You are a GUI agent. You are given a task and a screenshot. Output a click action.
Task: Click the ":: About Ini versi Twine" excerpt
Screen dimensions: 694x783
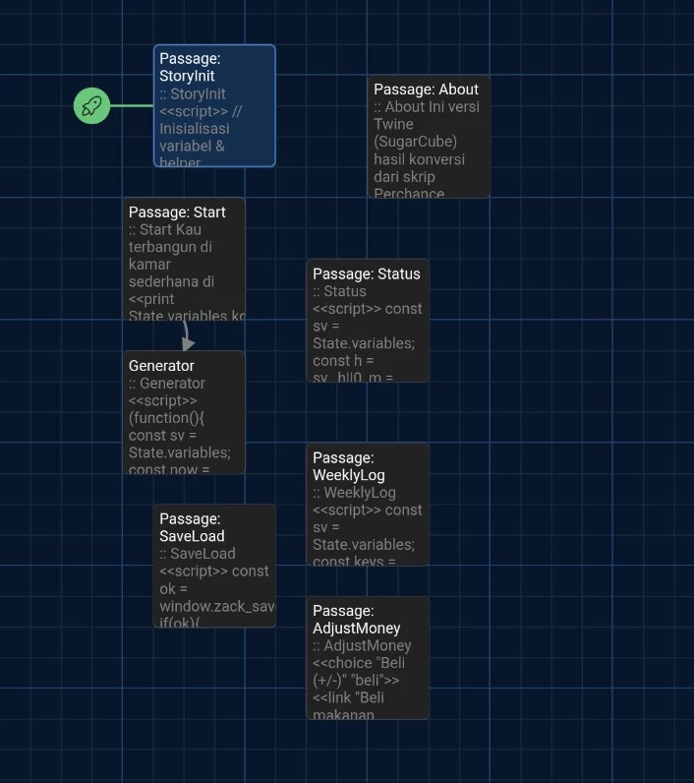pyautogui.click(x=426, y=115)
